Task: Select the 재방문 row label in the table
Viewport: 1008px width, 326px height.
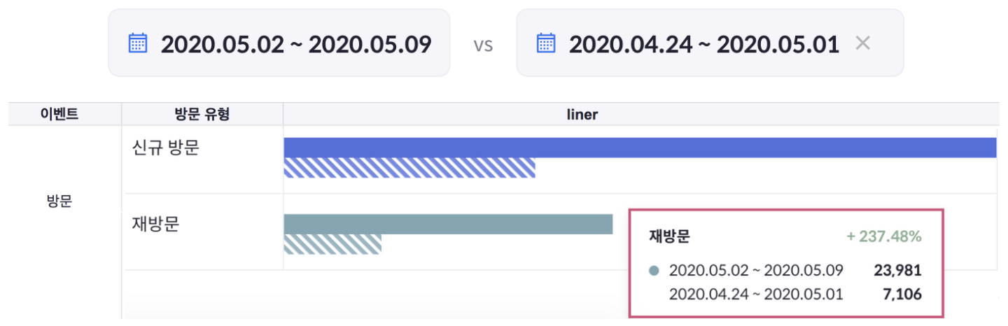Action: click(155, 225)
